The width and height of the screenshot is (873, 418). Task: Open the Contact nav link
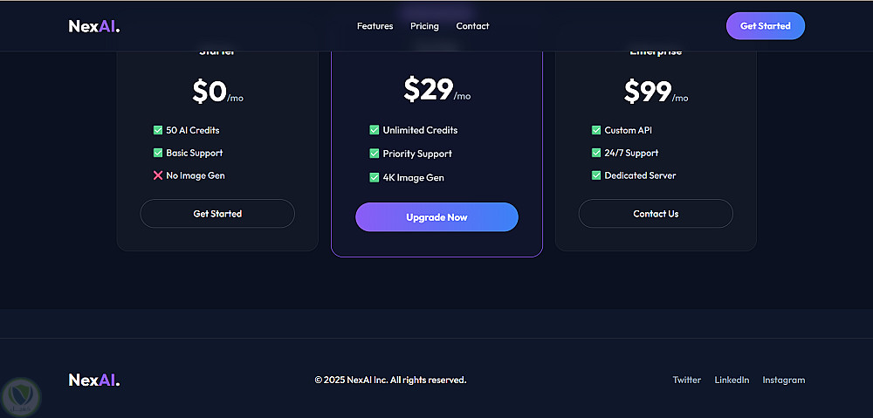click(x=472, y=26)
